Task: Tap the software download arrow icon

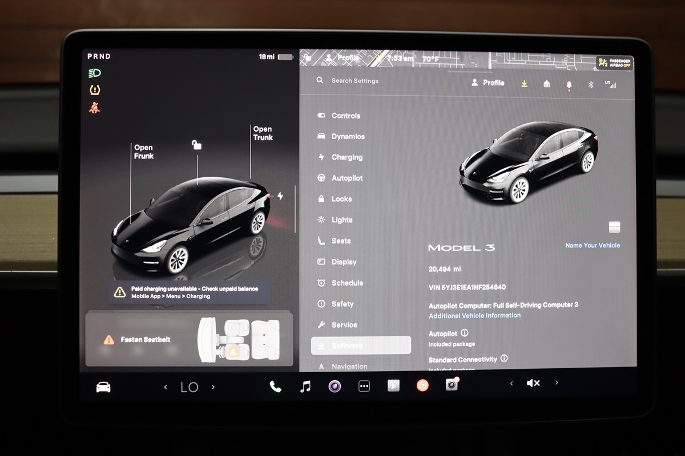Action: click(524, 84)
